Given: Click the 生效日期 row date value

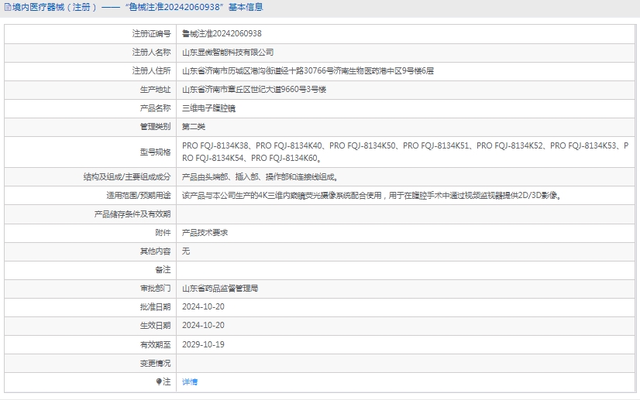Looking at the screenshot, I should (203, 326).
